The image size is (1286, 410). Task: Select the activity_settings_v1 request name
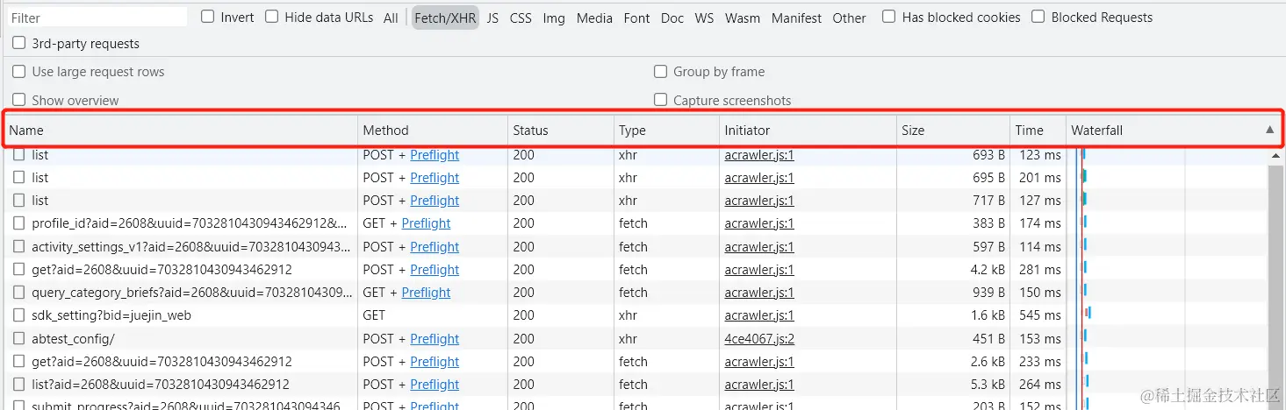coord(192,246)
